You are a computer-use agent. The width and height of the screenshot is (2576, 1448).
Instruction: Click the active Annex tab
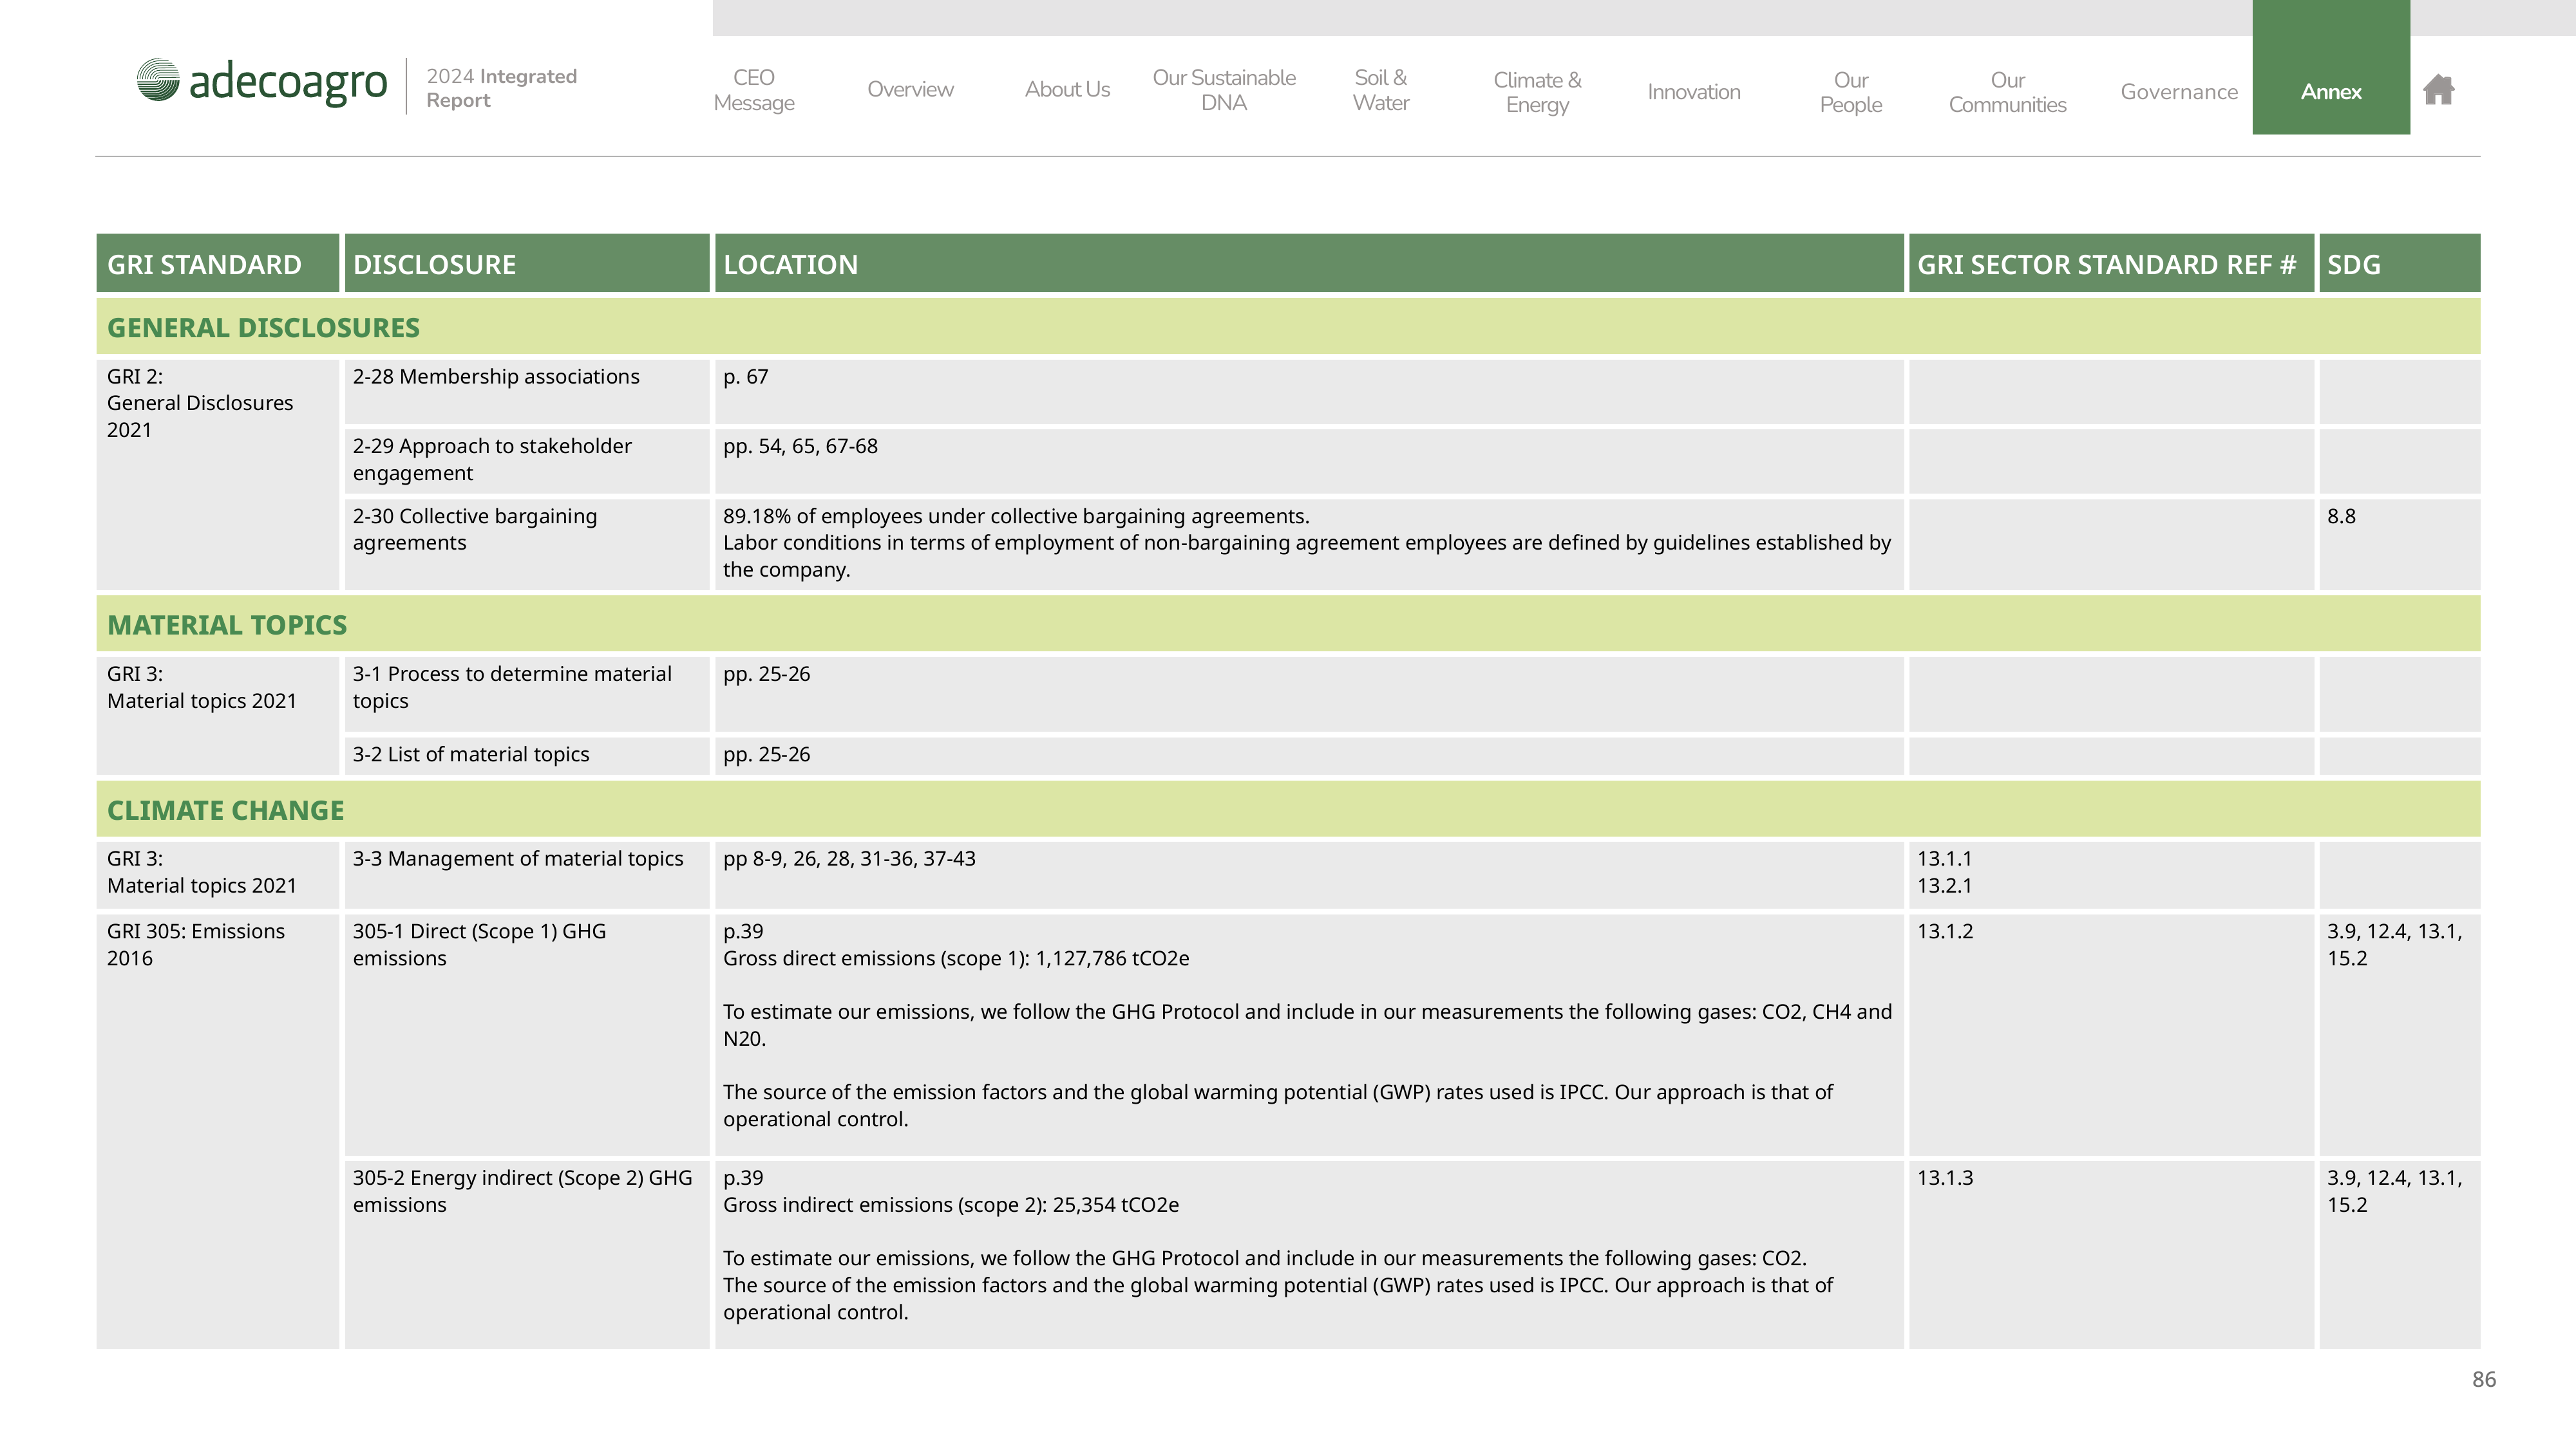coord(2331,68)
